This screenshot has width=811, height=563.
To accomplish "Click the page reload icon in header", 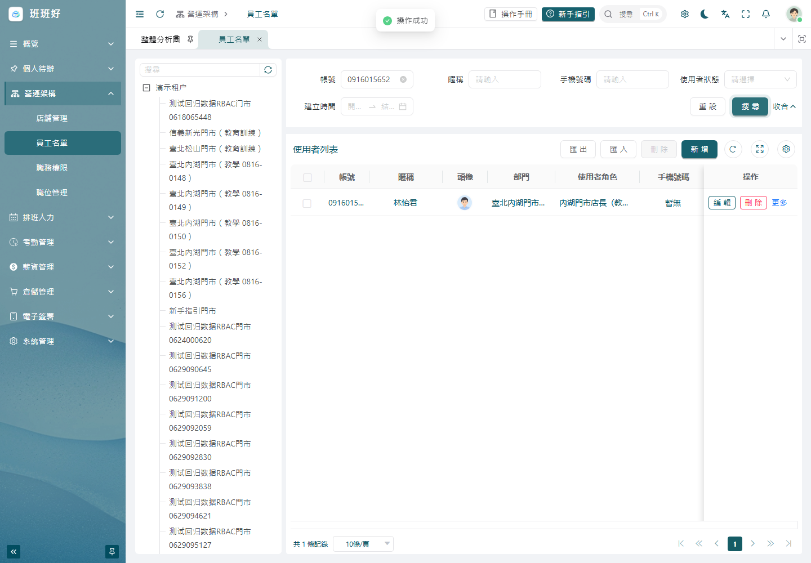I will pyautogui.click(x=160, y=14).
